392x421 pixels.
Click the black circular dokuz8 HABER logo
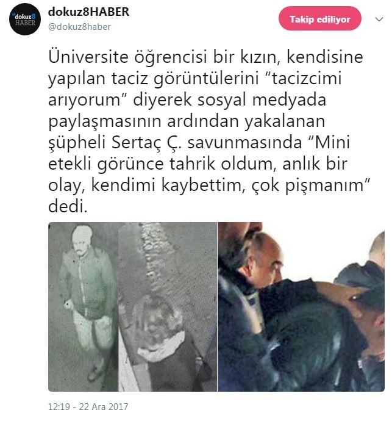pyautogui.click(x=25, y=20)
